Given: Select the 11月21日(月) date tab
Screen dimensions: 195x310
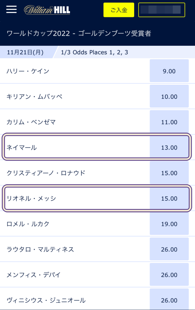Looking at the screenshot, I should 25,52.
